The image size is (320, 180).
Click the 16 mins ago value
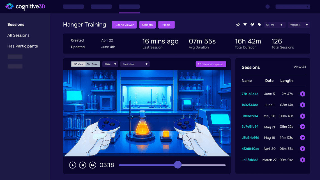[160, 41]
